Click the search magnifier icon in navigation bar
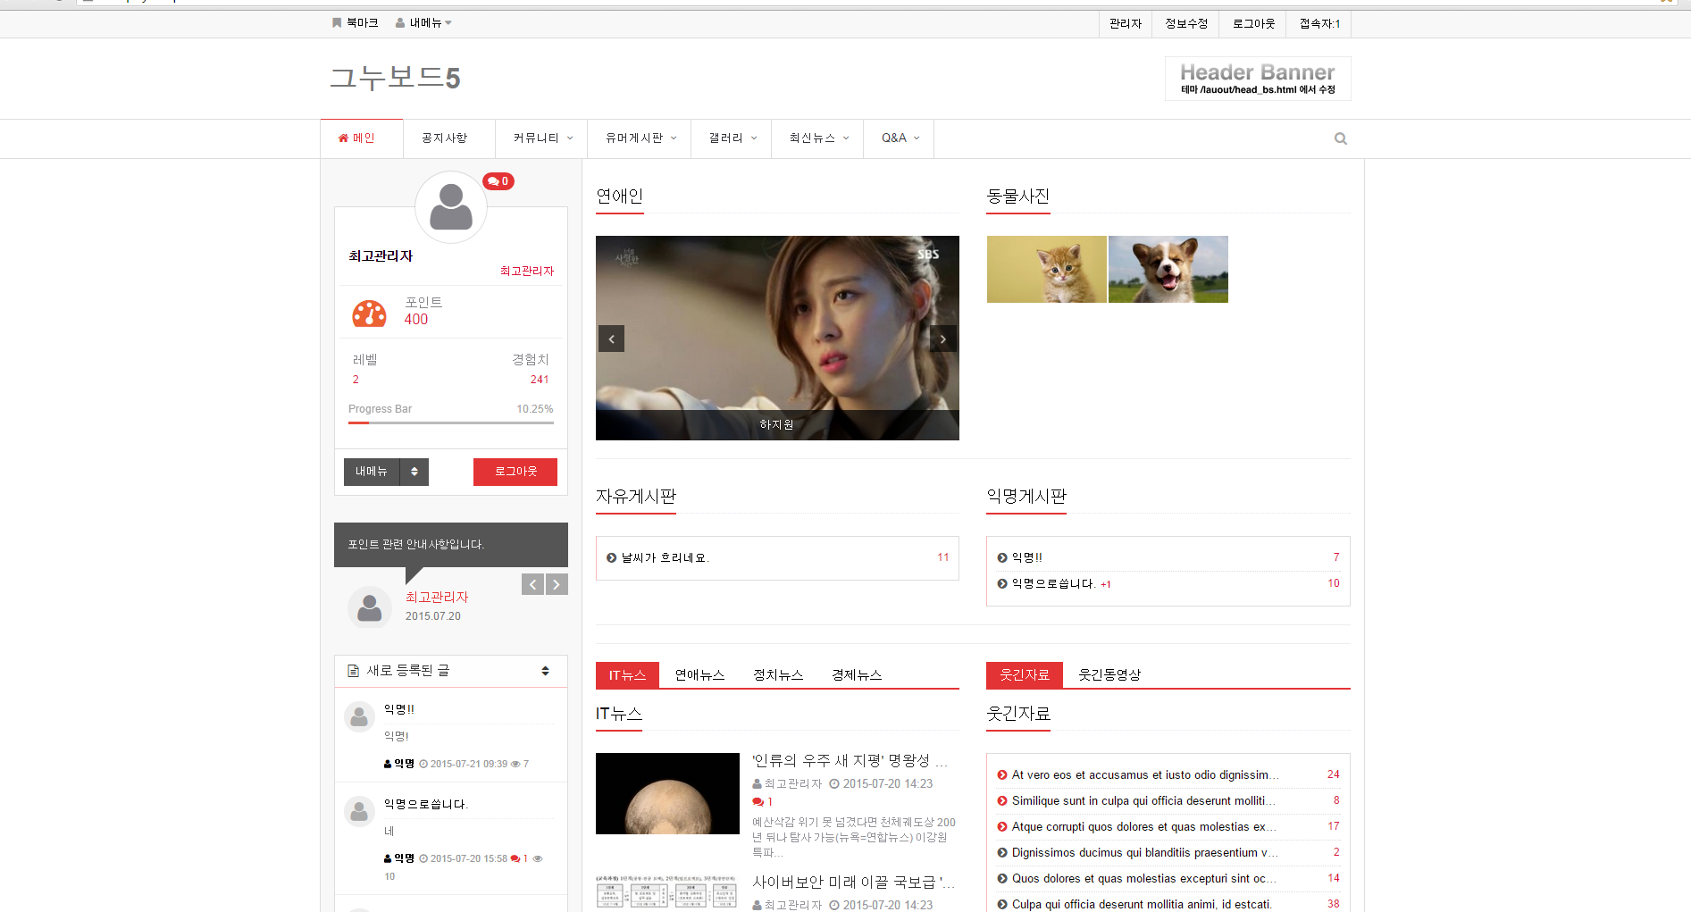The height and width of the screenshot is (912, 1691). (x=1340, y=138)
